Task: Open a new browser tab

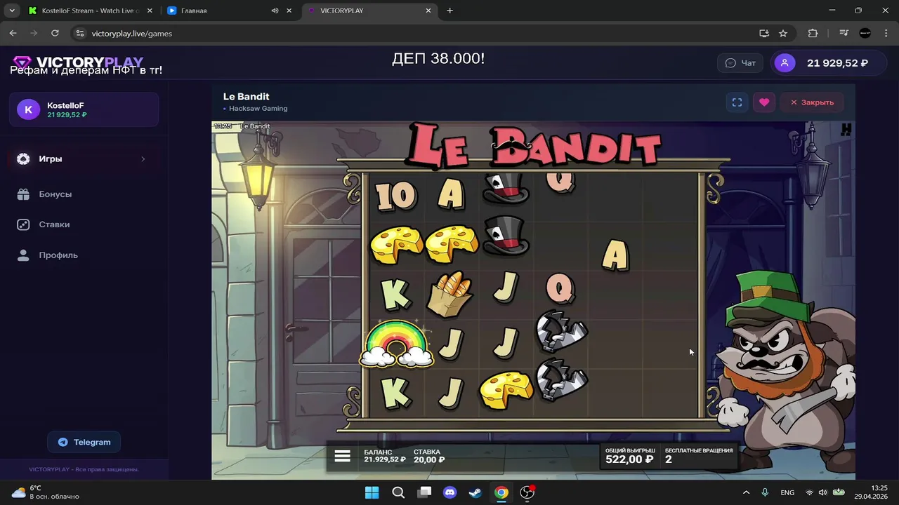Action: click(449, 11)
